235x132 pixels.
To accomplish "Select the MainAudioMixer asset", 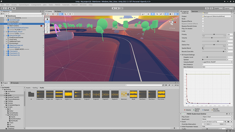I will tap(124, 95).
